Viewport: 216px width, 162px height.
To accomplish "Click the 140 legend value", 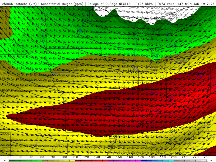I will (x=108, y=157).
